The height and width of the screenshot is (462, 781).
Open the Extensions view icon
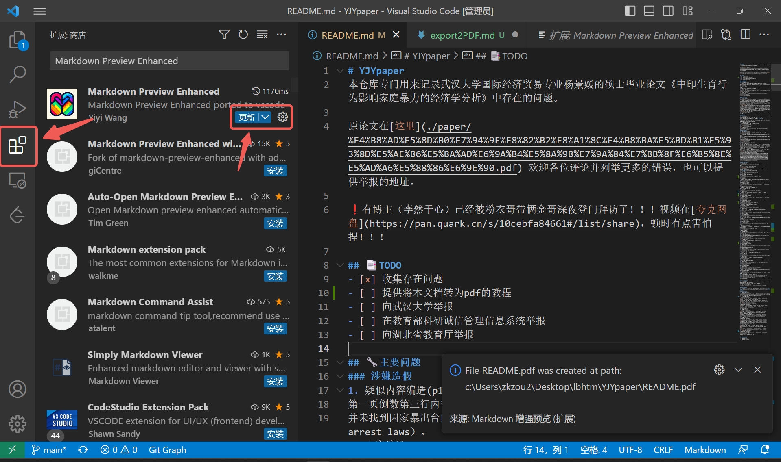point(18,145)
